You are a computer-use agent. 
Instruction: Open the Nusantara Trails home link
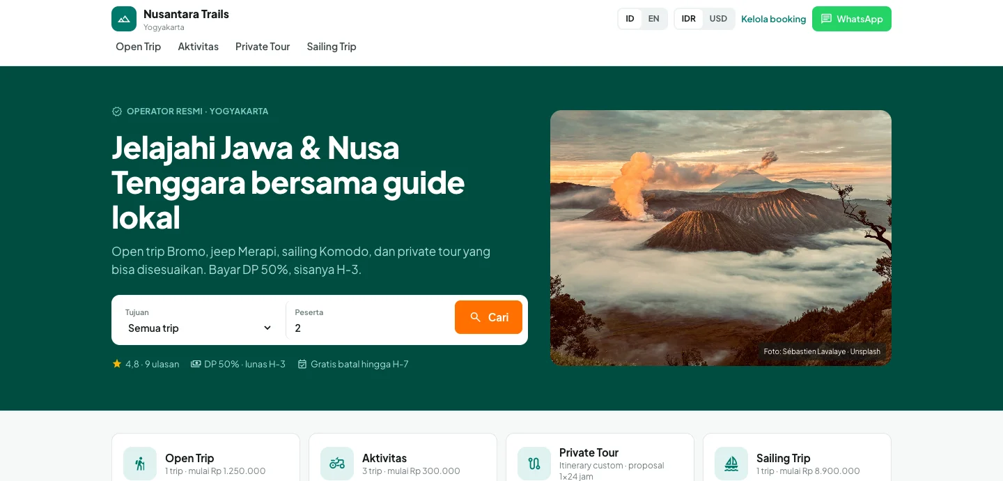(x=171, y=19)
